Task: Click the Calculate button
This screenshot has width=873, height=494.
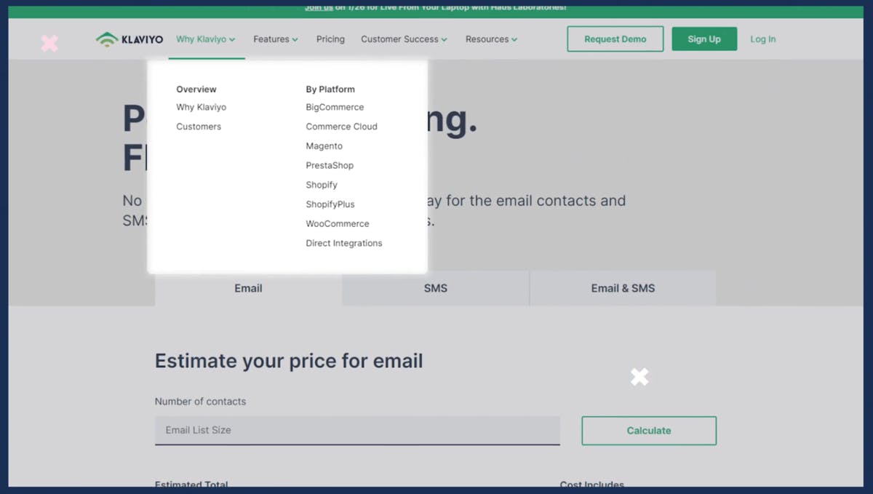Action: pyautogui.click(x=648, y=431)
